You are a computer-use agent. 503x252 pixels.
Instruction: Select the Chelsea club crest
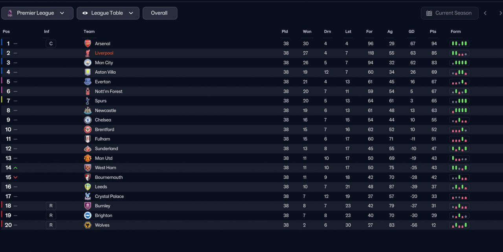pos(88,120)
